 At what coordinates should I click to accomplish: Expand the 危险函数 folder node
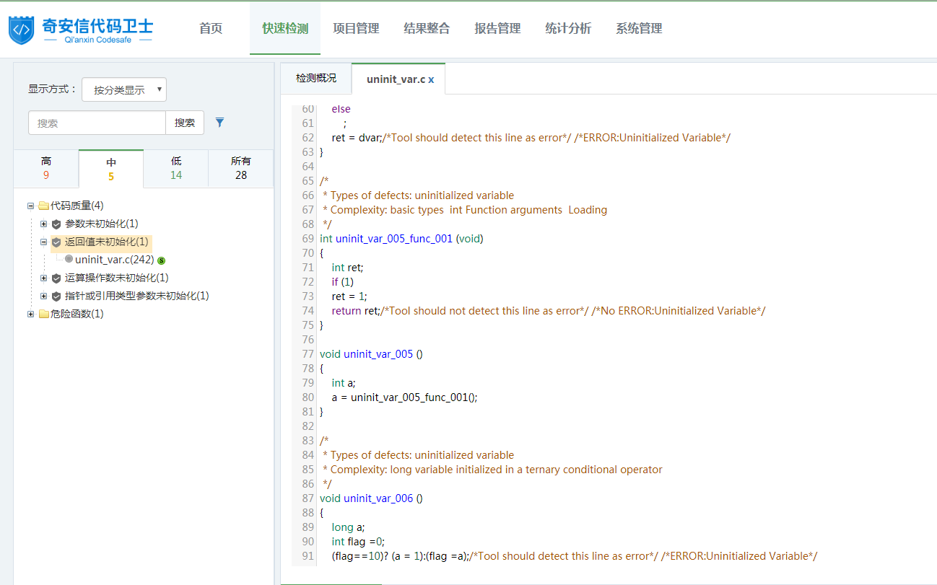coord(30,314)
